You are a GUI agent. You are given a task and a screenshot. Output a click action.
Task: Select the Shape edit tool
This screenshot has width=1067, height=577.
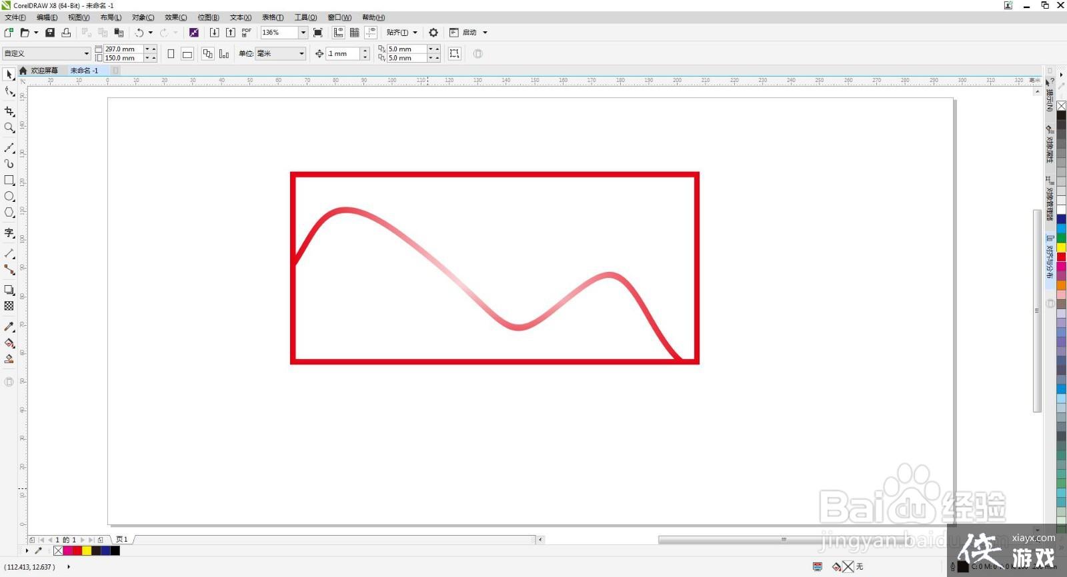click(9, 92)
